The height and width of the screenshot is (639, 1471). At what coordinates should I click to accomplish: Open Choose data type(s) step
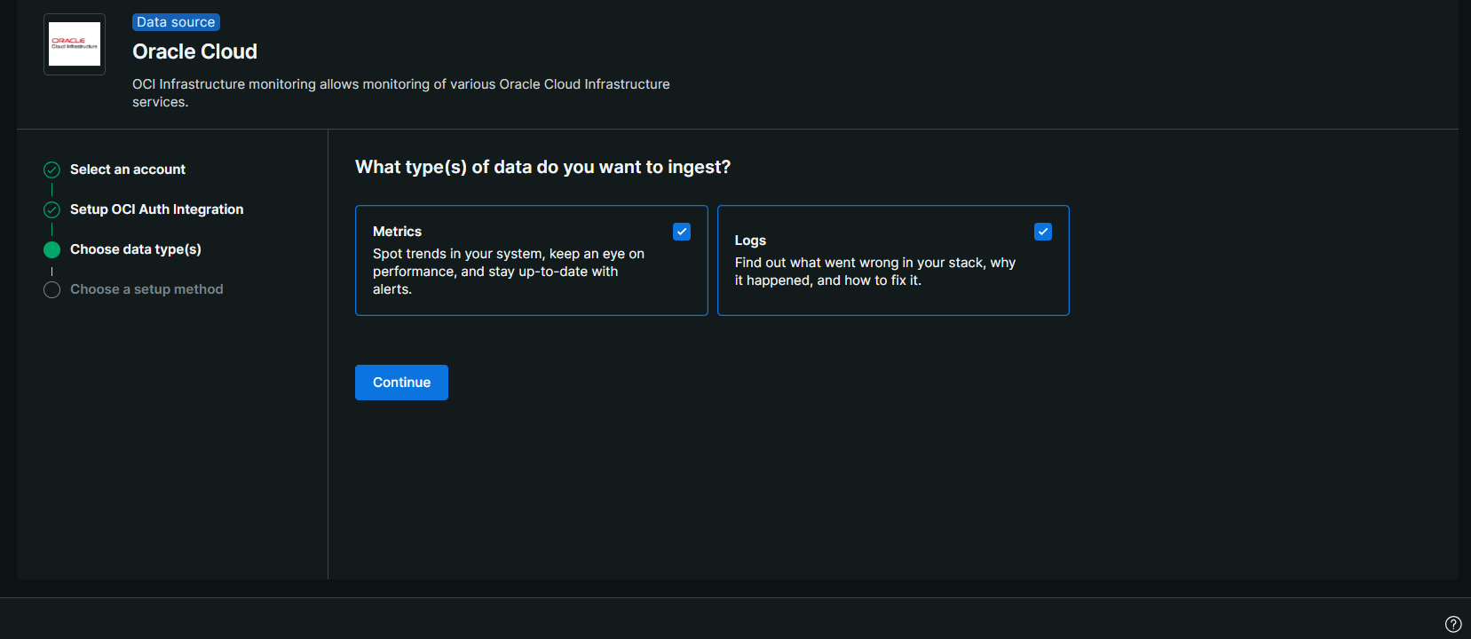(136, 249)
